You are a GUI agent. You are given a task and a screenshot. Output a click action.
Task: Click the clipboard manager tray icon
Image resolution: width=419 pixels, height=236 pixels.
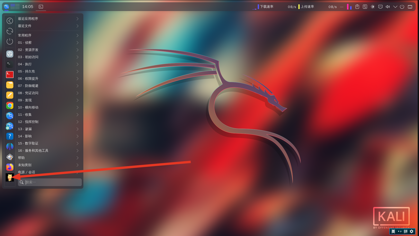(357, 7)
